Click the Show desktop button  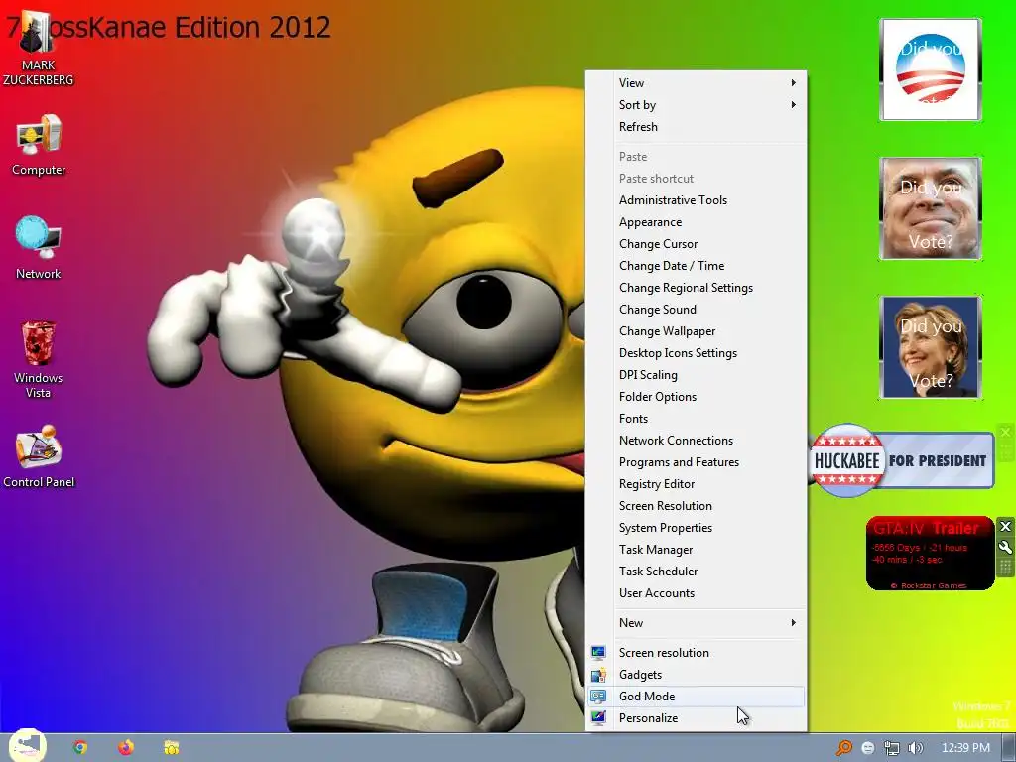(1009, 748)
